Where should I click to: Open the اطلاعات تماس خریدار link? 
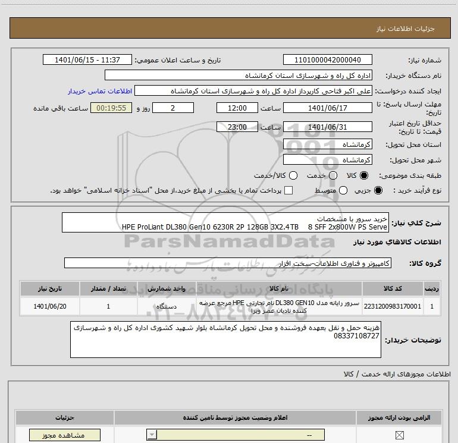coord(100,91)
